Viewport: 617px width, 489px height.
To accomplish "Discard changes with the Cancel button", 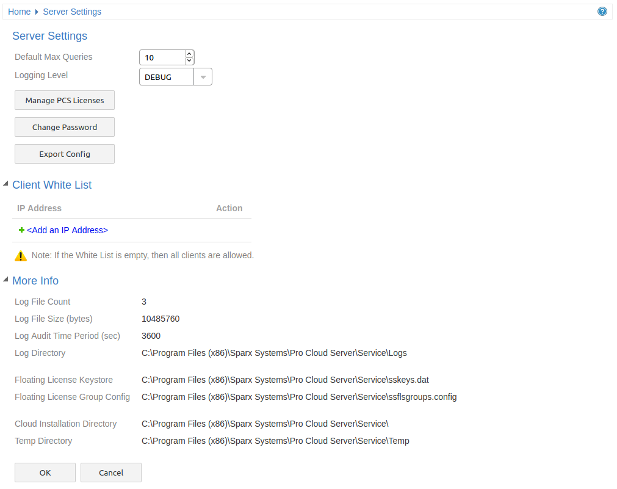I will coord(111,473).
